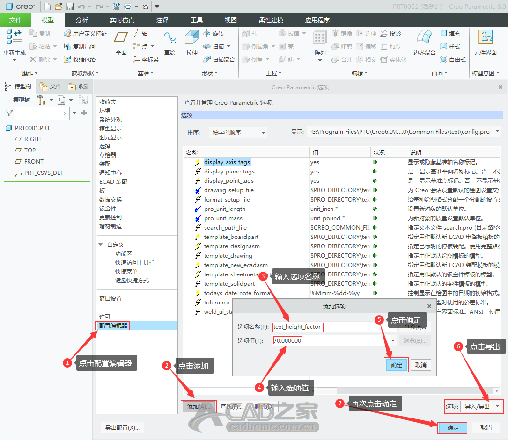Click Copy Geometry (复制几何)
The image size is (508, 440).
pos(80,47)
